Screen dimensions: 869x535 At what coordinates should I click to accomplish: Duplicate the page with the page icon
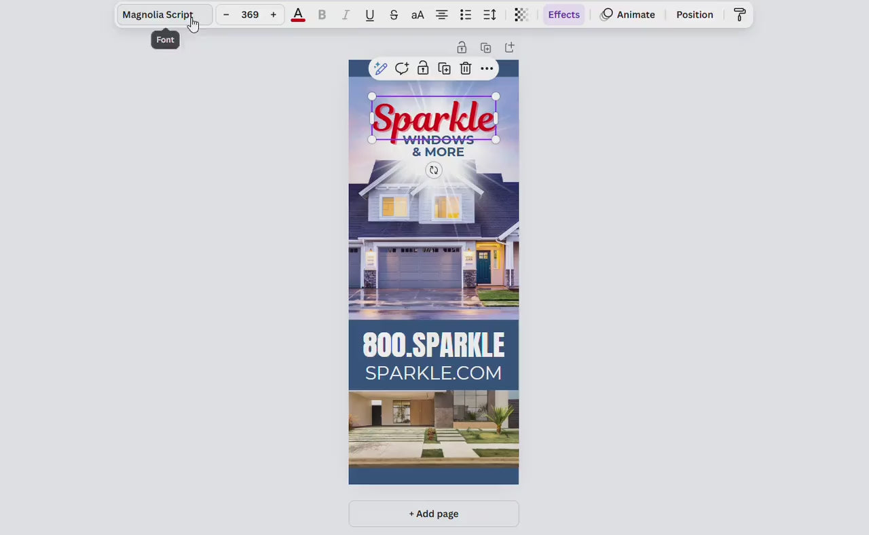click(485, 48)
